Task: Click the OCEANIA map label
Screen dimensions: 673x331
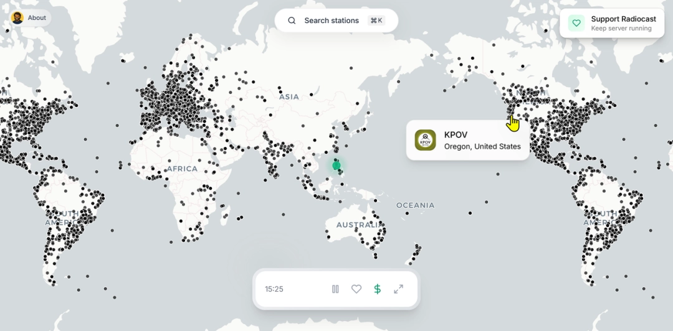Action: pyautogui.click(x=415, y=205)
